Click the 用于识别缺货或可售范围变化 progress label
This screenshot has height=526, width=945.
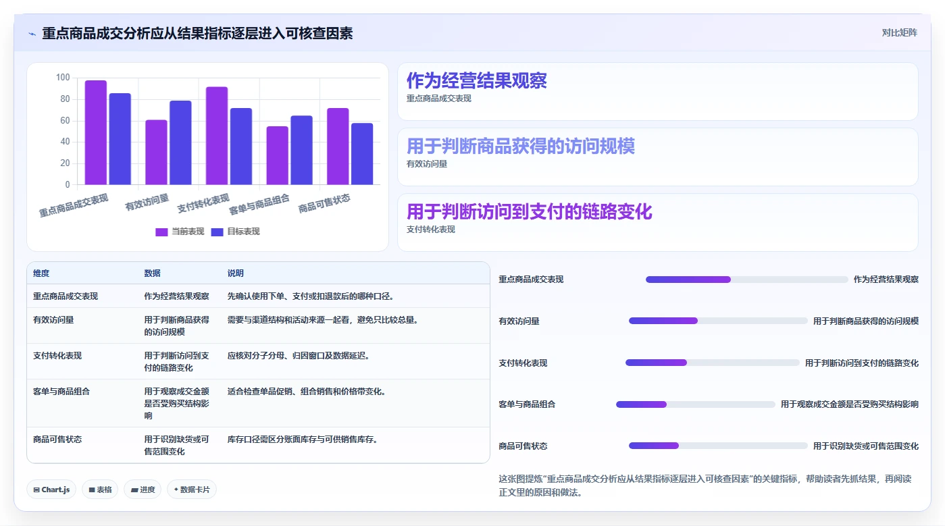click(866, 446)
